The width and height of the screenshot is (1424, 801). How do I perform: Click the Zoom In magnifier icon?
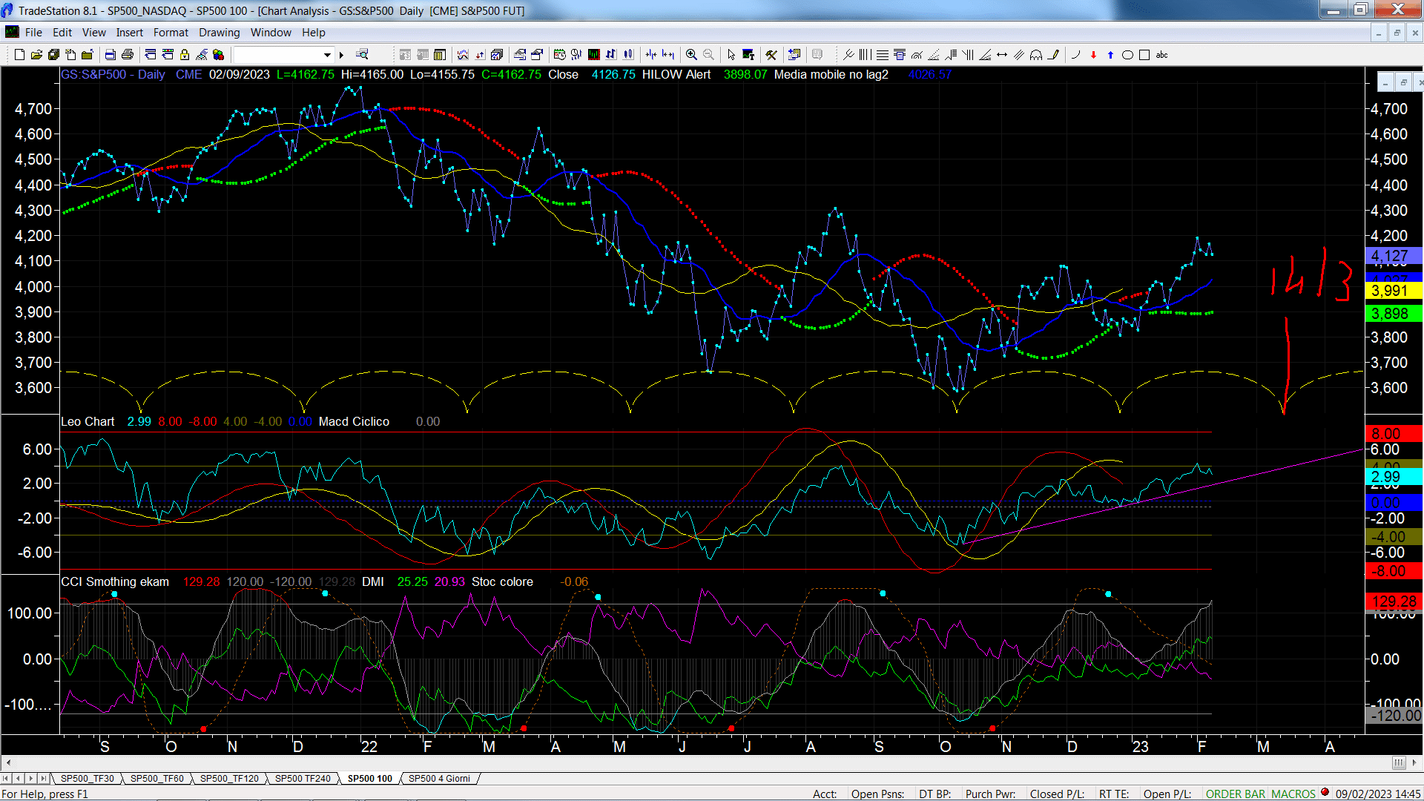coord(691,55)
